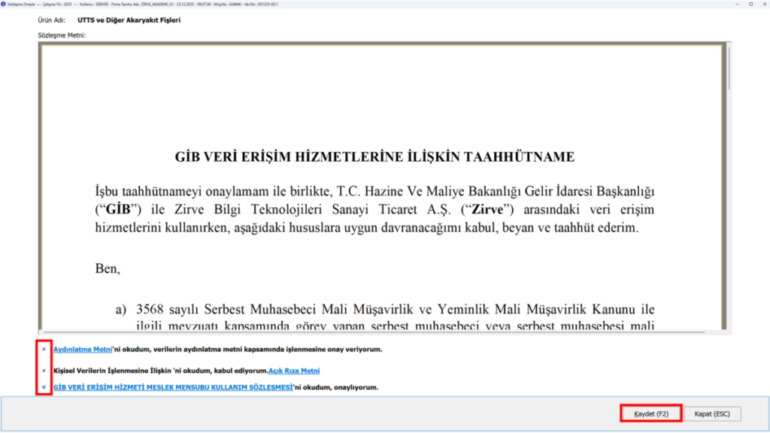Toggle the Aydınlatma Metni consent checkbox
This screenshot has width=770, height=433.
[x=44, y=350]
